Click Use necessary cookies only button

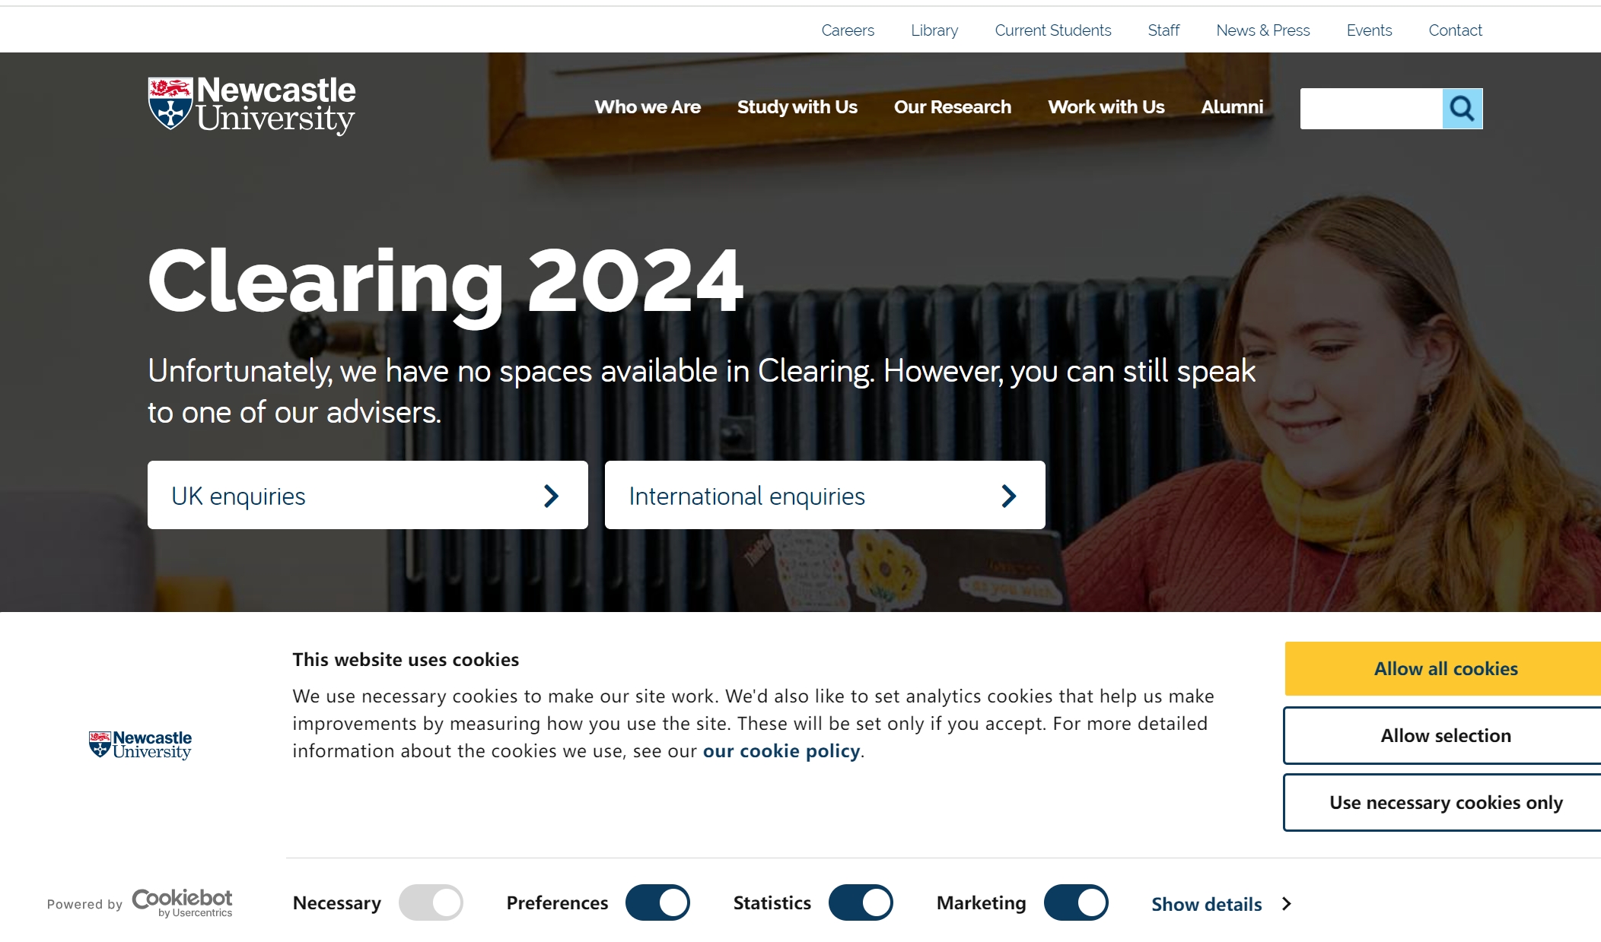coord(1447,802)
